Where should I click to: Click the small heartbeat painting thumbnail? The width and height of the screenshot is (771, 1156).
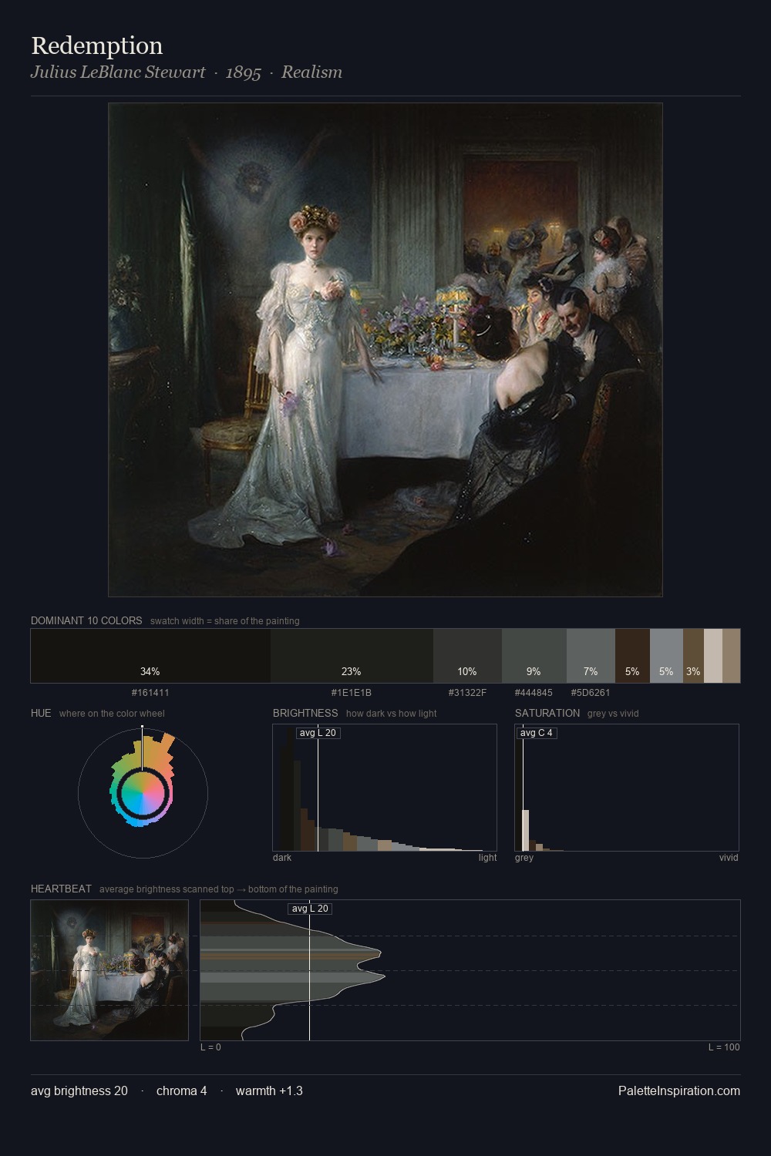tap(109, 970)
